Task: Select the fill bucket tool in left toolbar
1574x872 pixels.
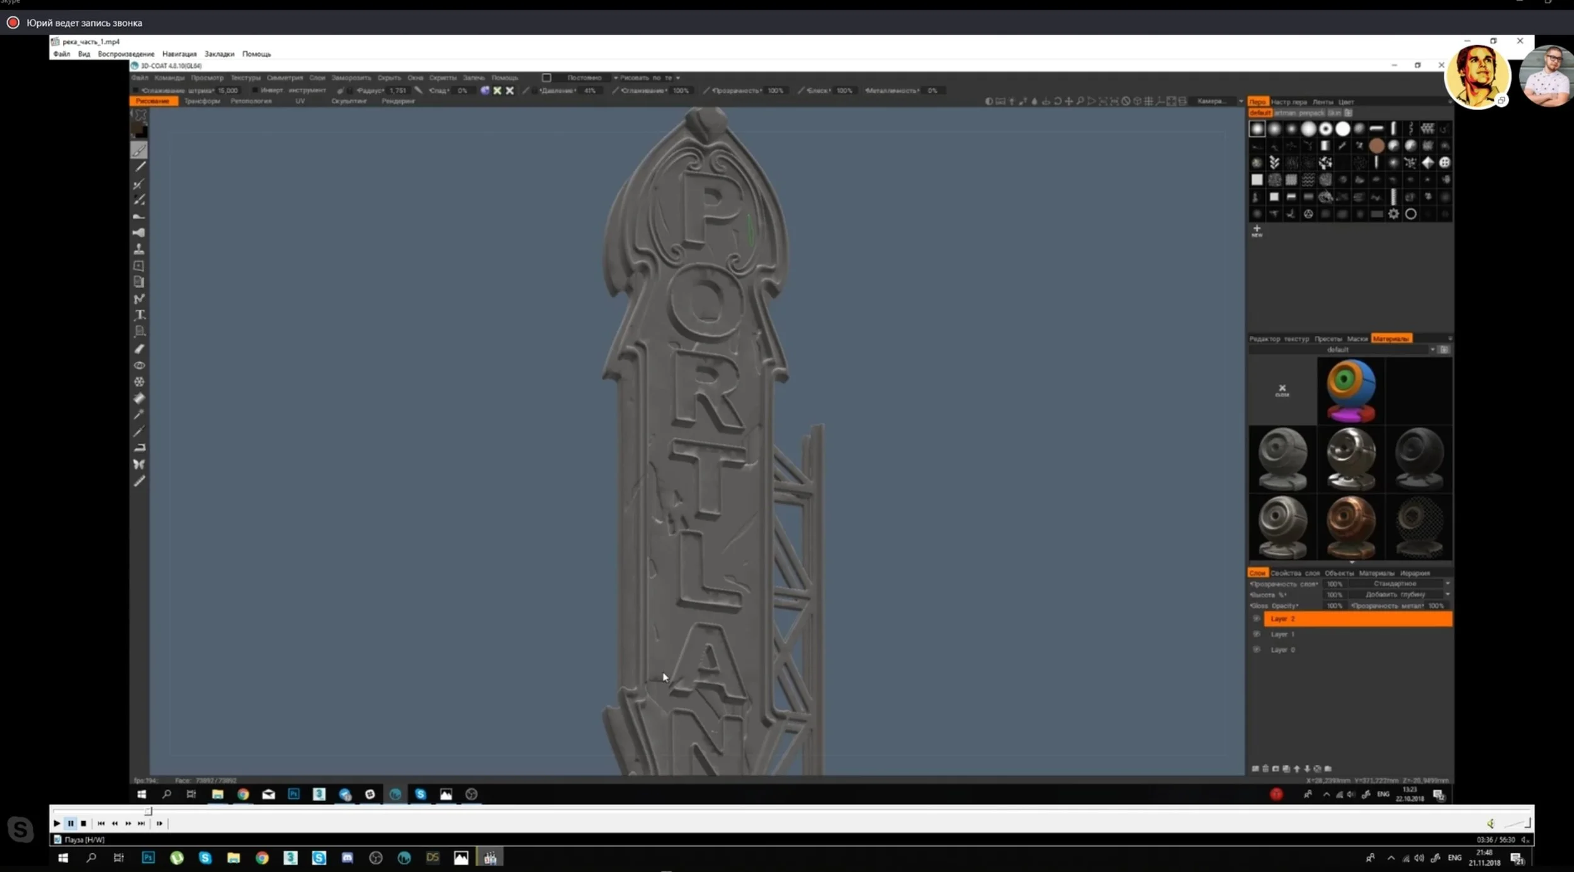Action: [x=139, y=398]
